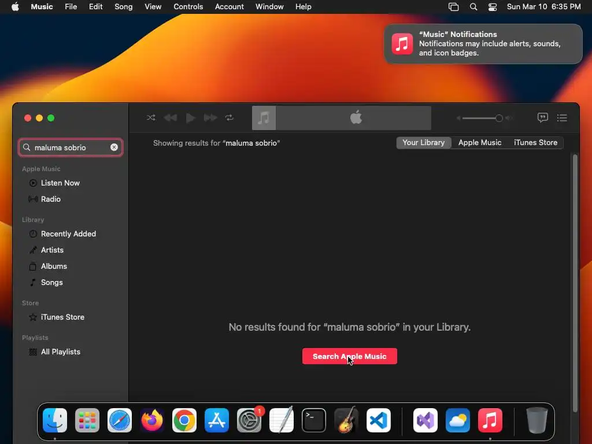Open Control Center in menu bar
Screen dimensions: 592x444
[493, 7]
